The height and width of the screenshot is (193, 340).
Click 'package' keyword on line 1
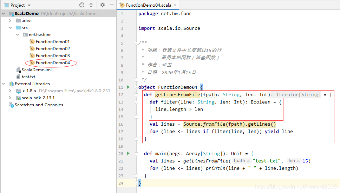148,14
